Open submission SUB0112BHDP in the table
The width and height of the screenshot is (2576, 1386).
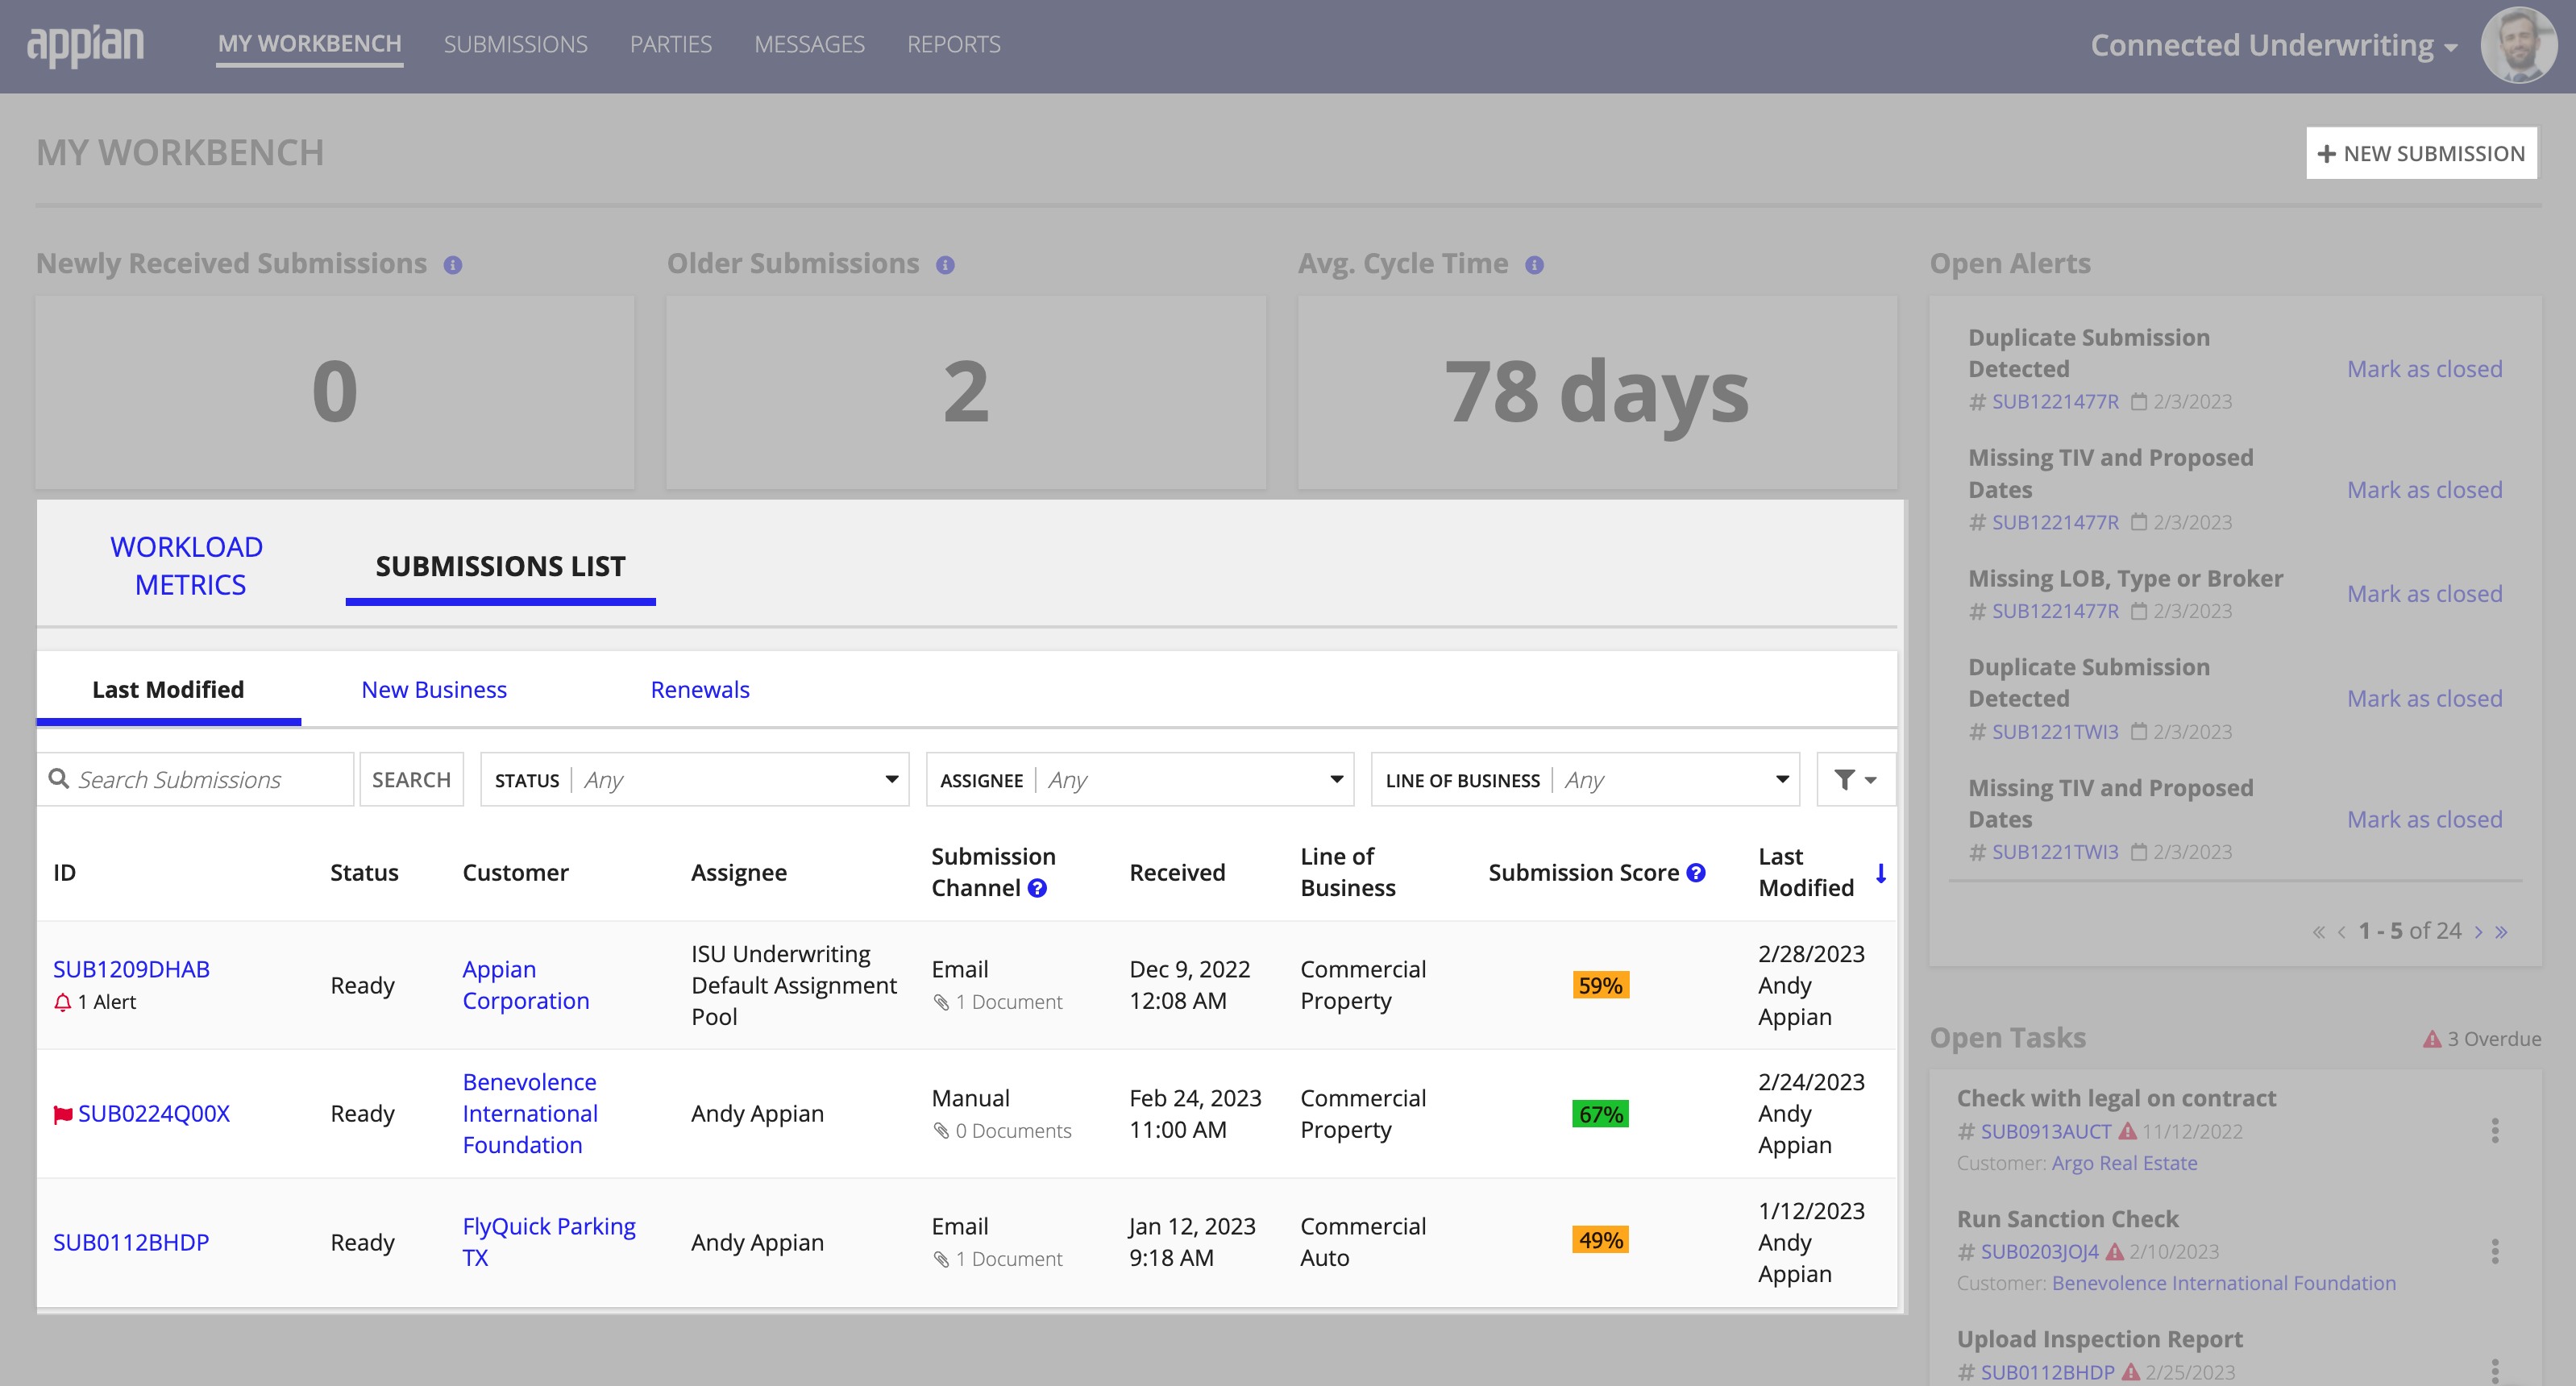[x=131, y=1243]
